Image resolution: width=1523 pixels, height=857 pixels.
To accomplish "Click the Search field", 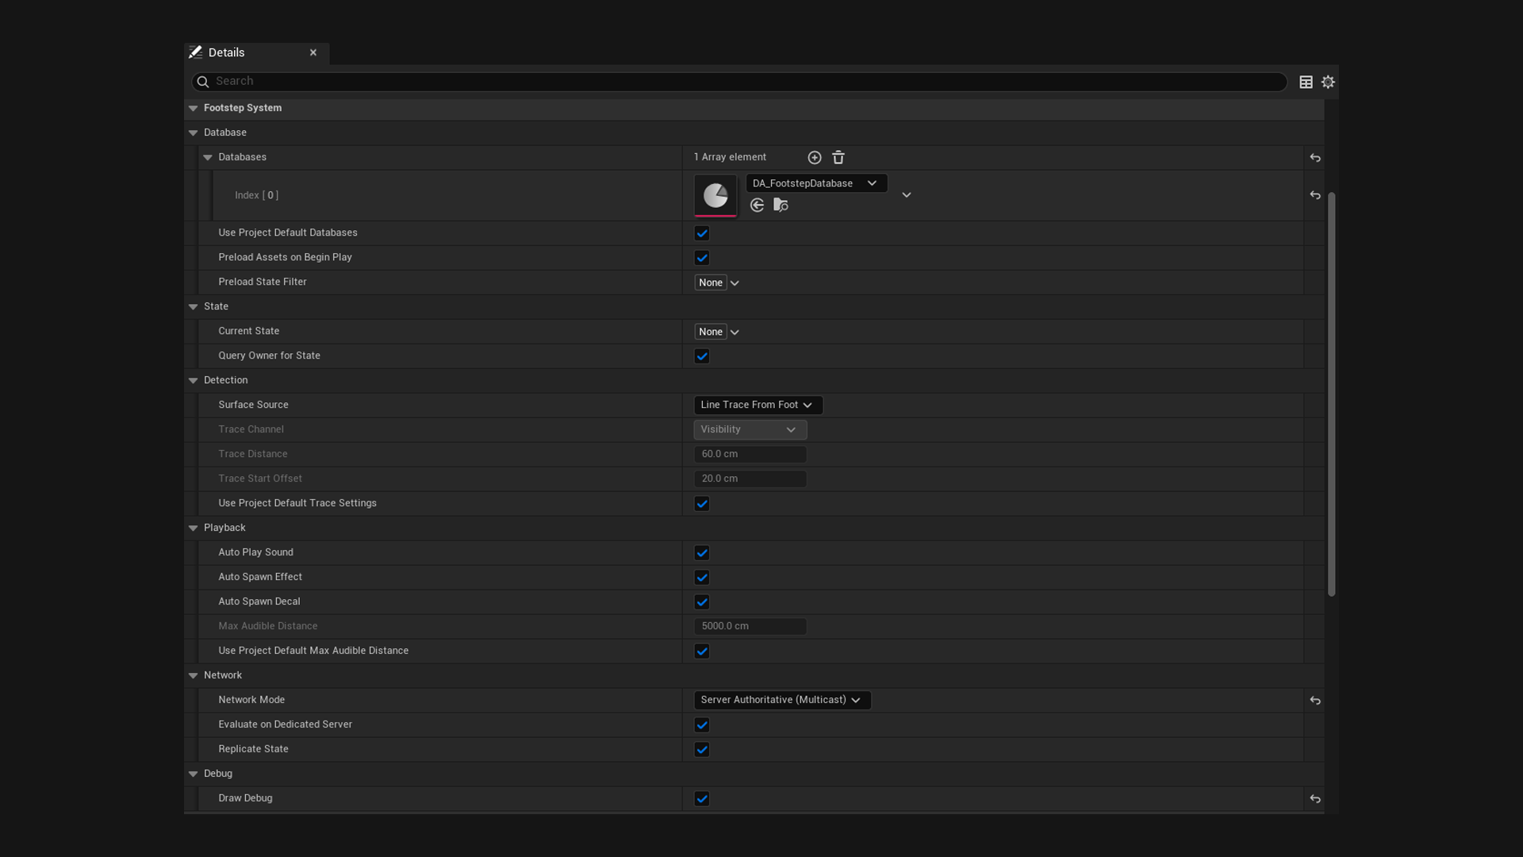I will [x=739, y=82].
